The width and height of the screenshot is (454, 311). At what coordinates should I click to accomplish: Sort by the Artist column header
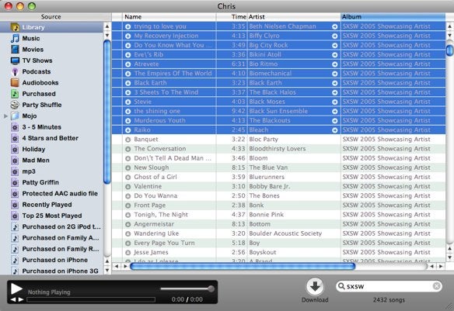(294, 17)
